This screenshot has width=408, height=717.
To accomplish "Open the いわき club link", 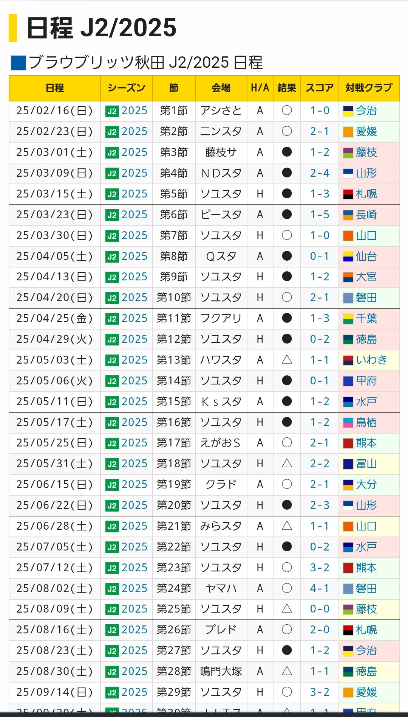I will [371, 360].
